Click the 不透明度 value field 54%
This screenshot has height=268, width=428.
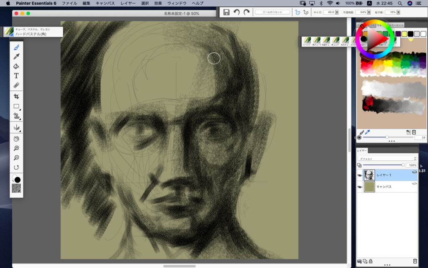pos(362,12)
